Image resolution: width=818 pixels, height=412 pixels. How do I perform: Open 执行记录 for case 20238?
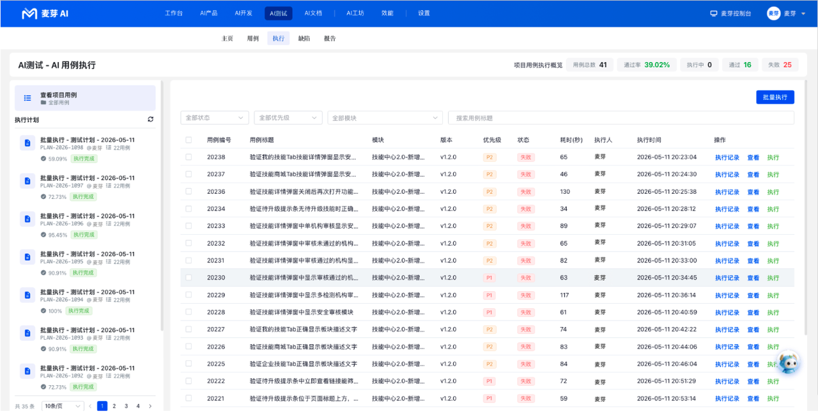[727, 157]
